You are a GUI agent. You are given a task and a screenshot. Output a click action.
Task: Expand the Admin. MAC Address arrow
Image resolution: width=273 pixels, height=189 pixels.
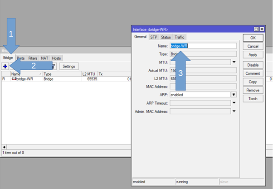click(x=234, y=111)
